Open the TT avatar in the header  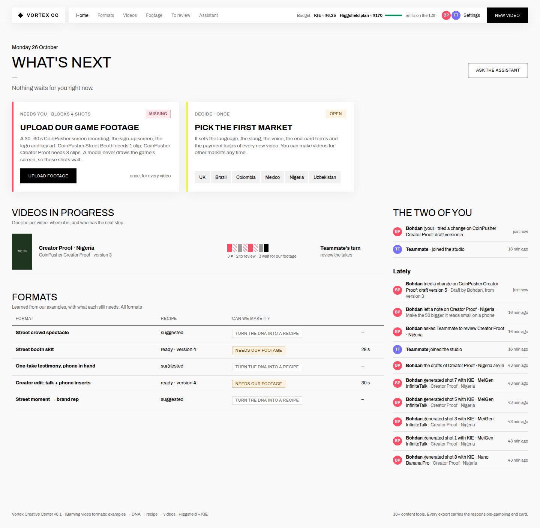pyautogui.click(x=456, y=15)
